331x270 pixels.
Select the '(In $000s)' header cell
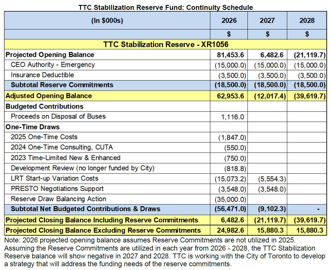[x=107, y=21]
